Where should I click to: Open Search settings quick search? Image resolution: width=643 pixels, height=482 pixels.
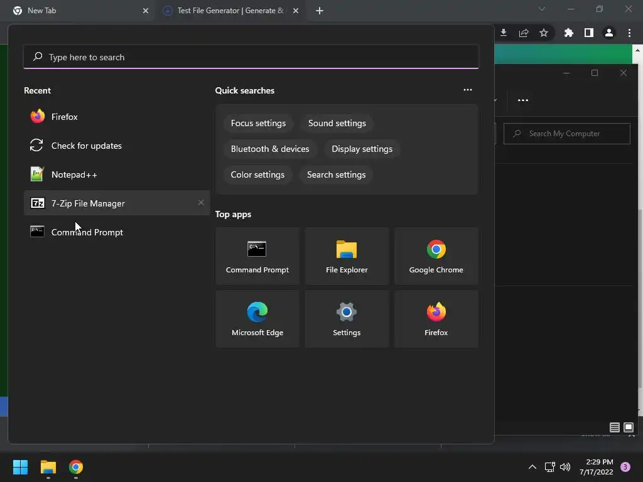(x=337, y=174)
